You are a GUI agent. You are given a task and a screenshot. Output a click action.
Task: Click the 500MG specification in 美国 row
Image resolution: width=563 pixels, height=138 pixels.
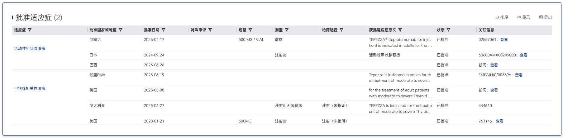point(245,121)
